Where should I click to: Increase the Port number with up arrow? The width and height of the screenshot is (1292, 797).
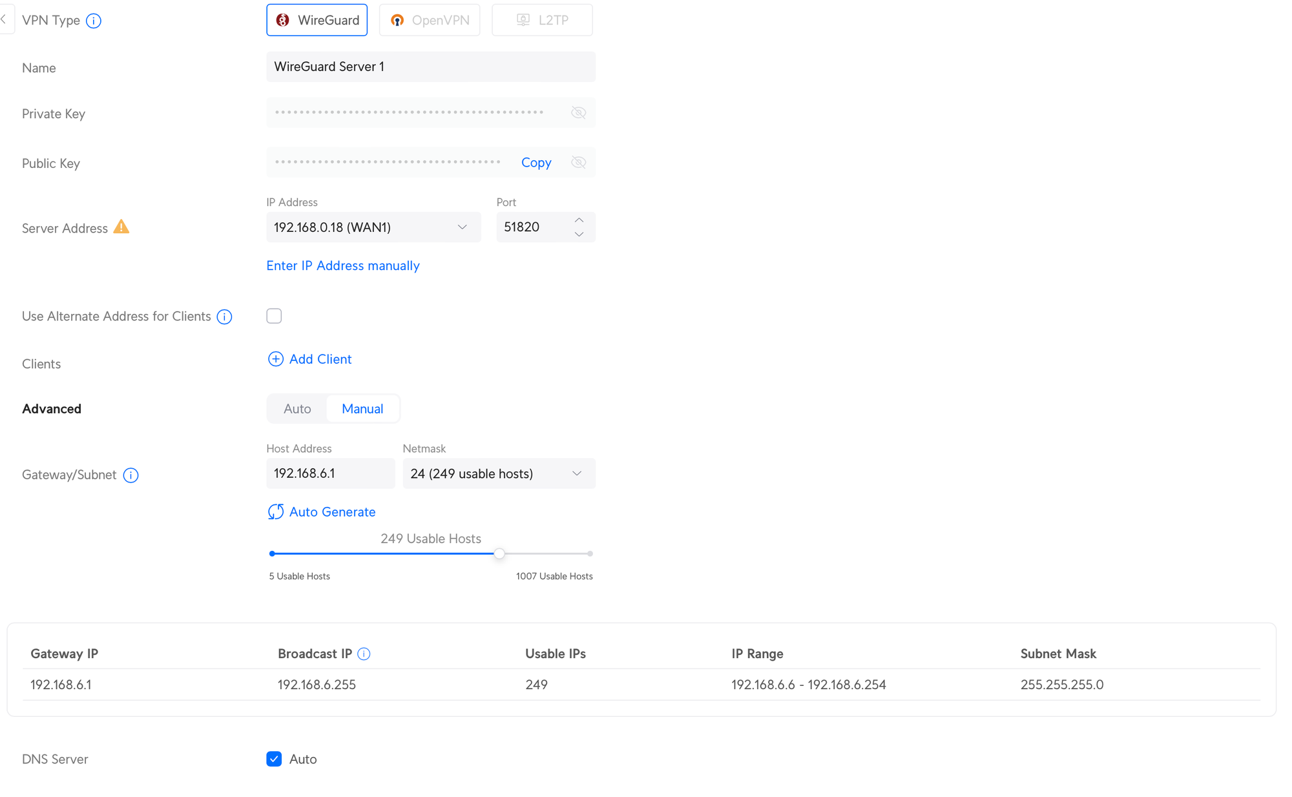pyautogui.click(x=579, y=220)
